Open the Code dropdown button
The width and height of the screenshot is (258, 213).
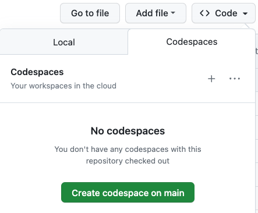224,13
